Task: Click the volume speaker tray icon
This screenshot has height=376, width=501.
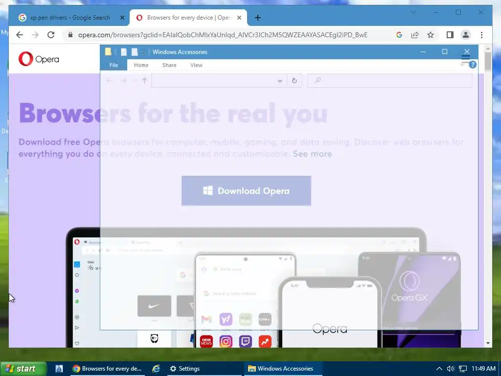Action: [451, 369]
